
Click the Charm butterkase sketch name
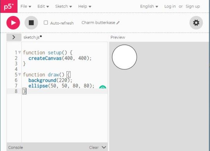(98, 23)
